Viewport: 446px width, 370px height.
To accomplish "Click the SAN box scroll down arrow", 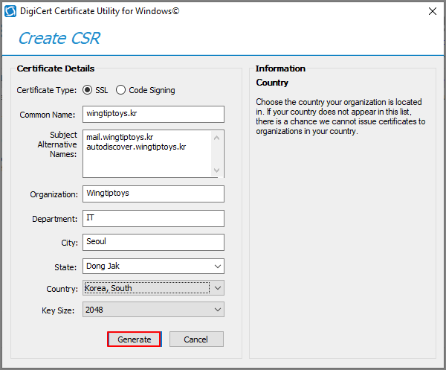I will pos(216,170).
